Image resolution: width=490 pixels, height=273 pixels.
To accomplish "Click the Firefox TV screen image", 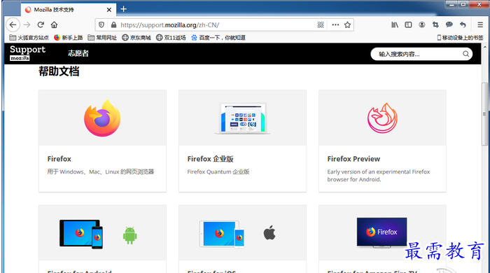I will click(382, 232).
